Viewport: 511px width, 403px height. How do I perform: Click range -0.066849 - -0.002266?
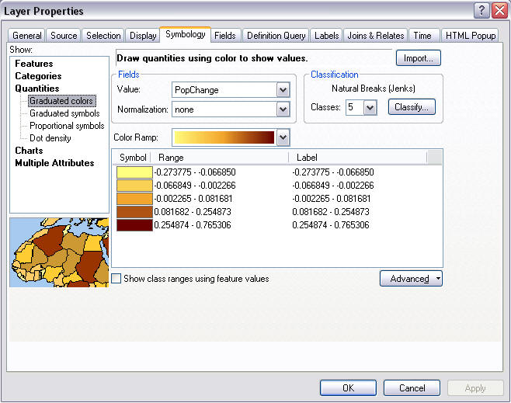[195, 186]
